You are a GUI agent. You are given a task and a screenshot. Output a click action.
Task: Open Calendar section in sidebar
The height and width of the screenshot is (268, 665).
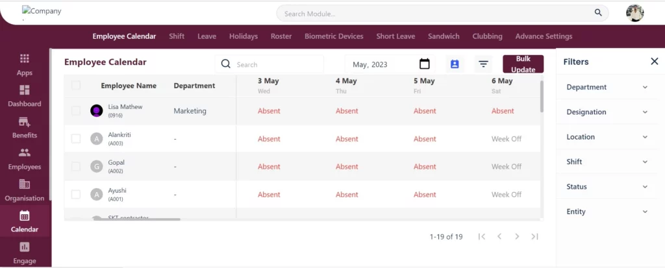point(25,222)
